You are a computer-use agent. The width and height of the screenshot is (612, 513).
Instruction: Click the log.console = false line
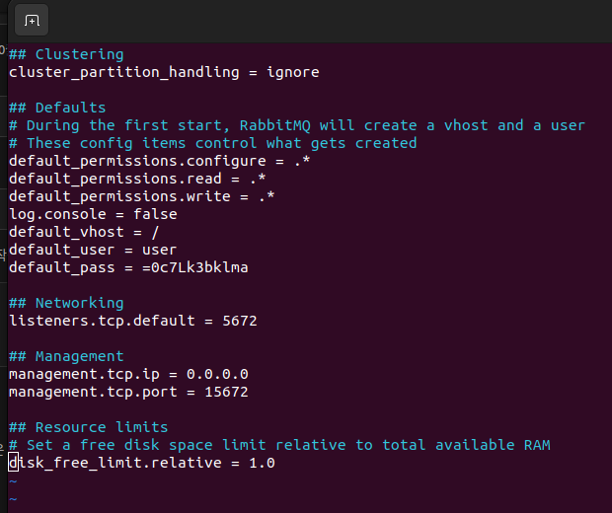click(93, 214)
